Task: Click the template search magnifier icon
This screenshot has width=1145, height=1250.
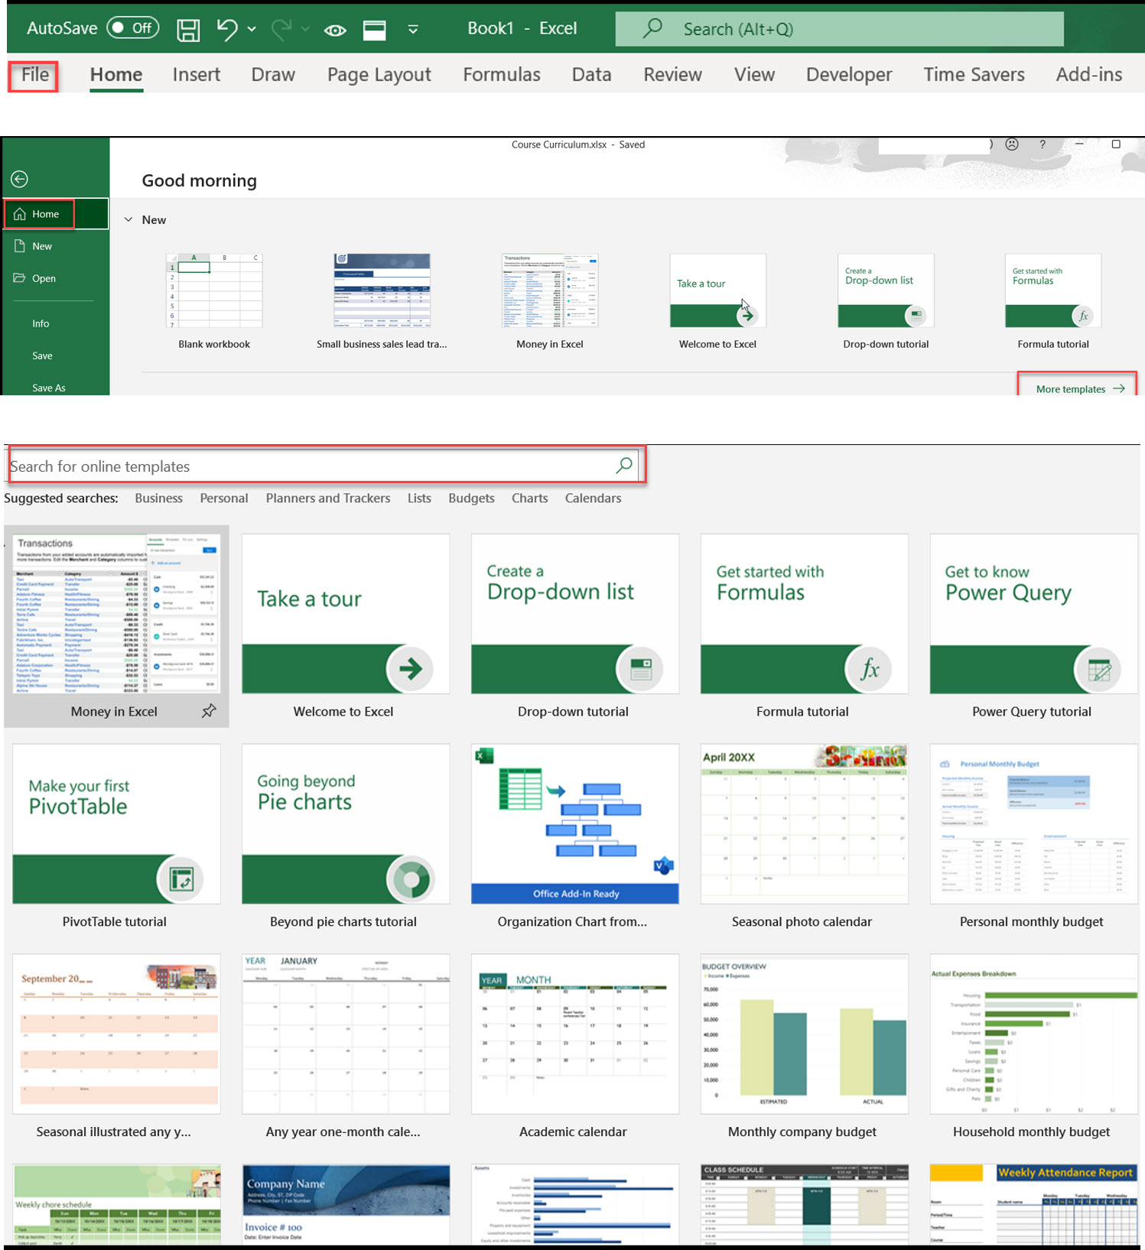Action: (624, 465)
